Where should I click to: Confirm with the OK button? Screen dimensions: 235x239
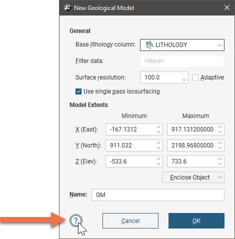pyautogui.click(x=196, y=220)
